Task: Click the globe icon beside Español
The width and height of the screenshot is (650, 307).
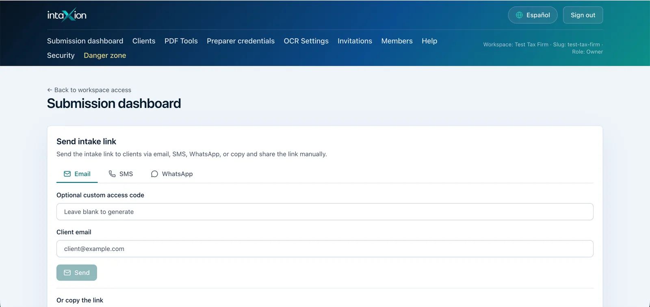Action: tap(519, 15)
